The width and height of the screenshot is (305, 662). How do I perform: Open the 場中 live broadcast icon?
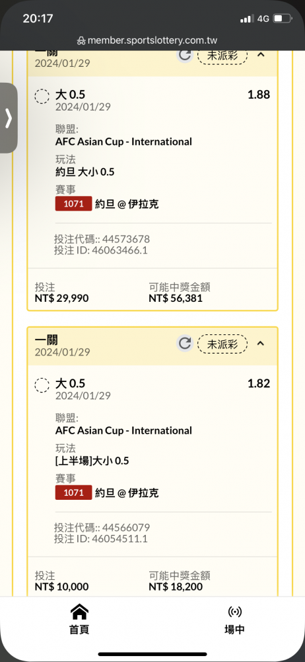[234, 611]
